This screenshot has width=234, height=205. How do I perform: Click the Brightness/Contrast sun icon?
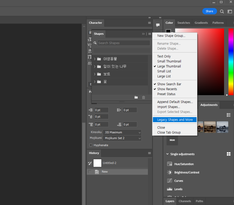(x=169, y=172)
